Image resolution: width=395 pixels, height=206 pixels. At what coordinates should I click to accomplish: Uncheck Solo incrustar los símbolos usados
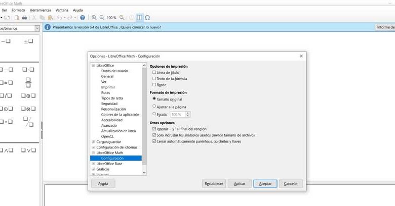click(x=154, y=135)
